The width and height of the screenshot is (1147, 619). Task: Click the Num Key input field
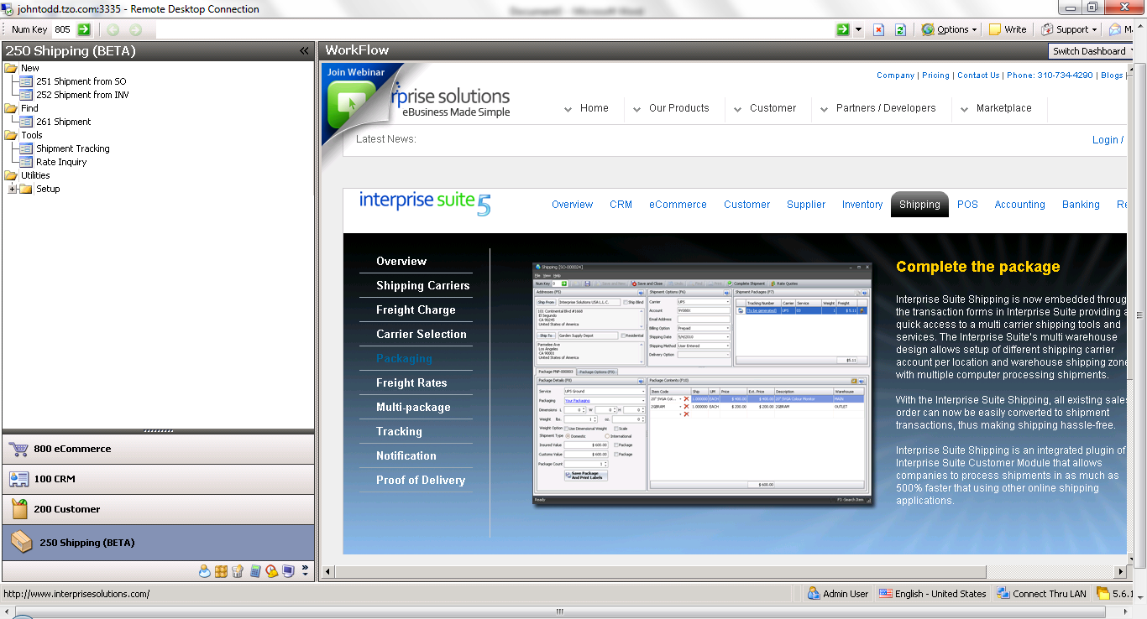tap(64, 29)
